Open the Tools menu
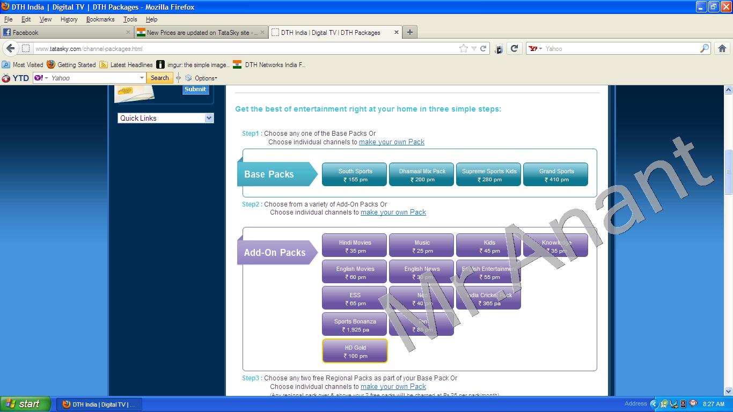The height and width of the screenshot is (412, 733). [130, 19]
